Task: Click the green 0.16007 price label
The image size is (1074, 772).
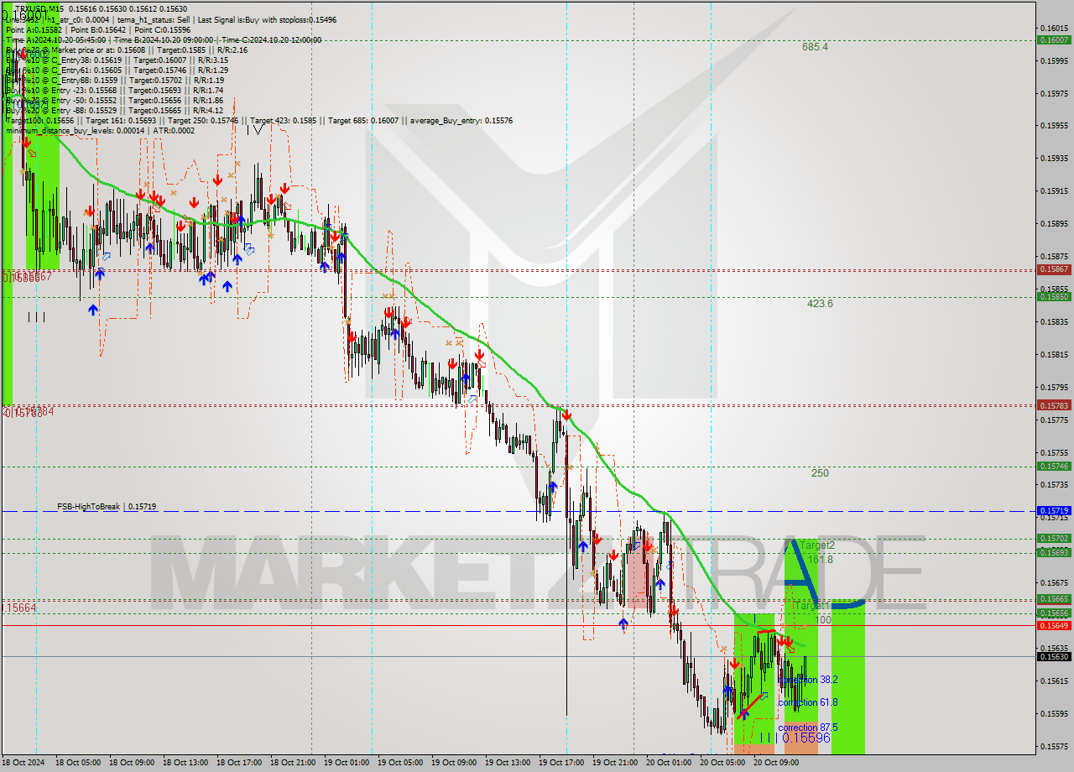Action: pos(1054,39)
